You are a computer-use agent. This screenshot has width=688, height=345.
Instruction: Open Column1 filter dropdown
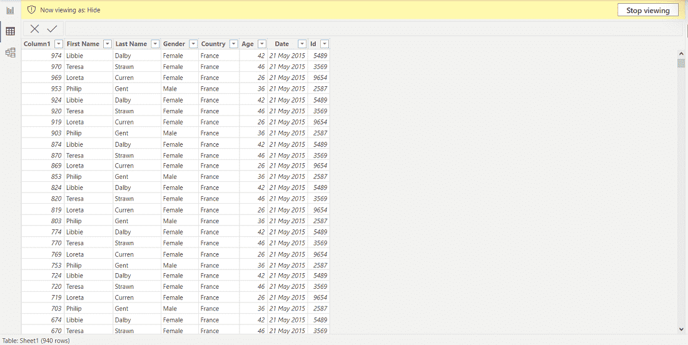58,44
